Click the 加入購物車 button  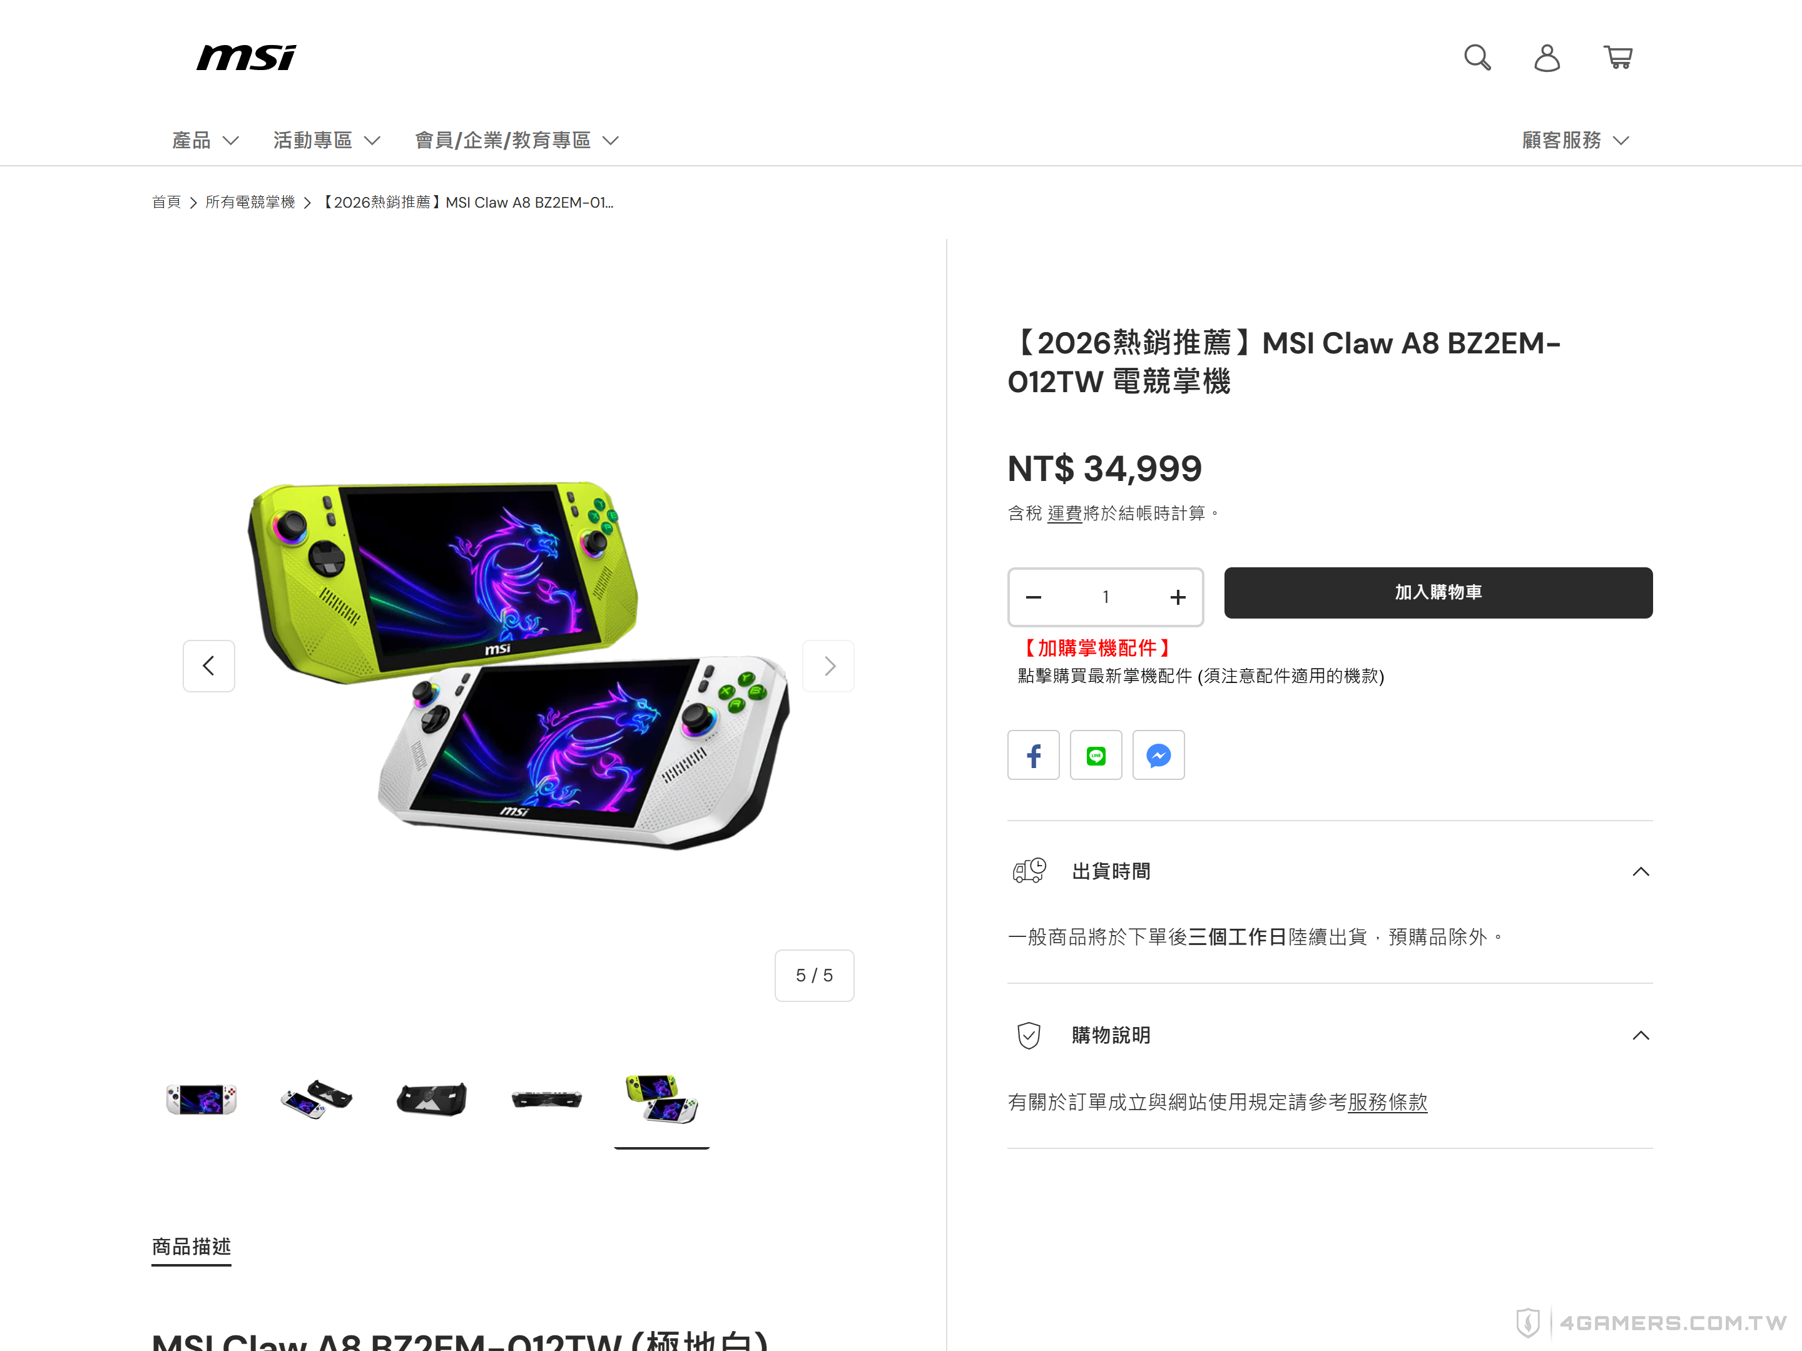(x=1438, y=592)
